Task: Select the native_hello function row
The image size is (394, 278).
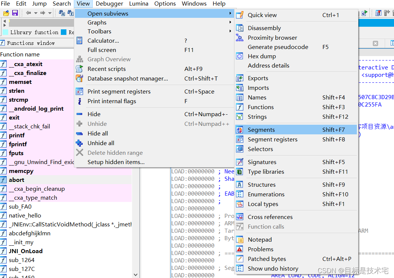Action: [x=66, y=215]
